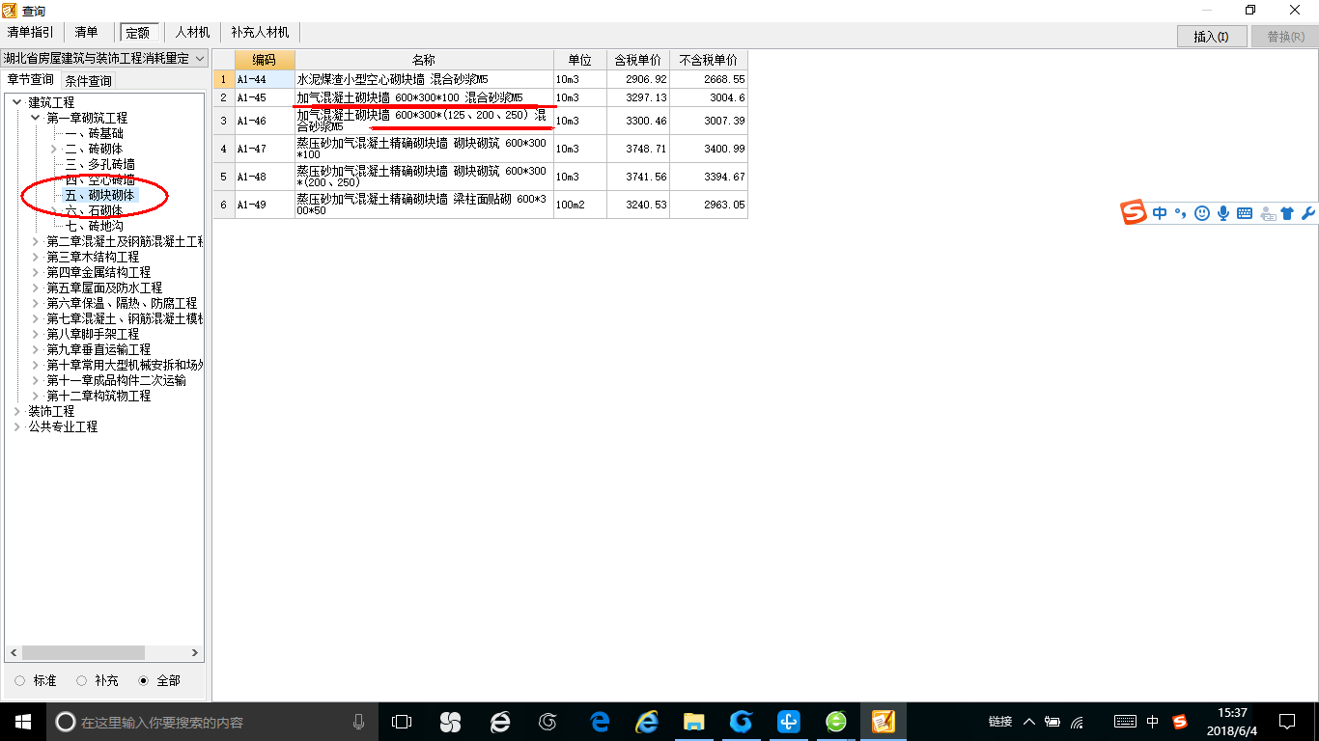Switch to the 清单 tab
The height and width of the screenshot is (741, 1319).
tap(87, 33)
